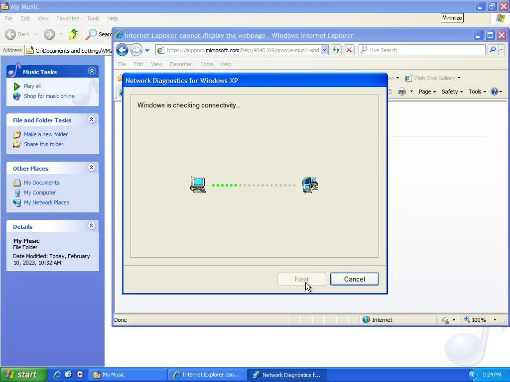The image size is (510, 382).
Task: Open the Windows start menu
Action: [x=23, y=375]
